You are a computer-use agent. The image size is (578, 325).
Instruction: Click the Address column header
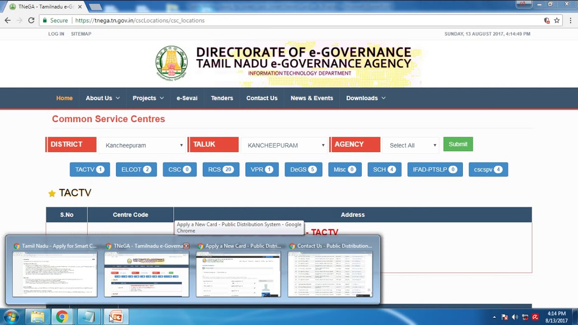353,215
